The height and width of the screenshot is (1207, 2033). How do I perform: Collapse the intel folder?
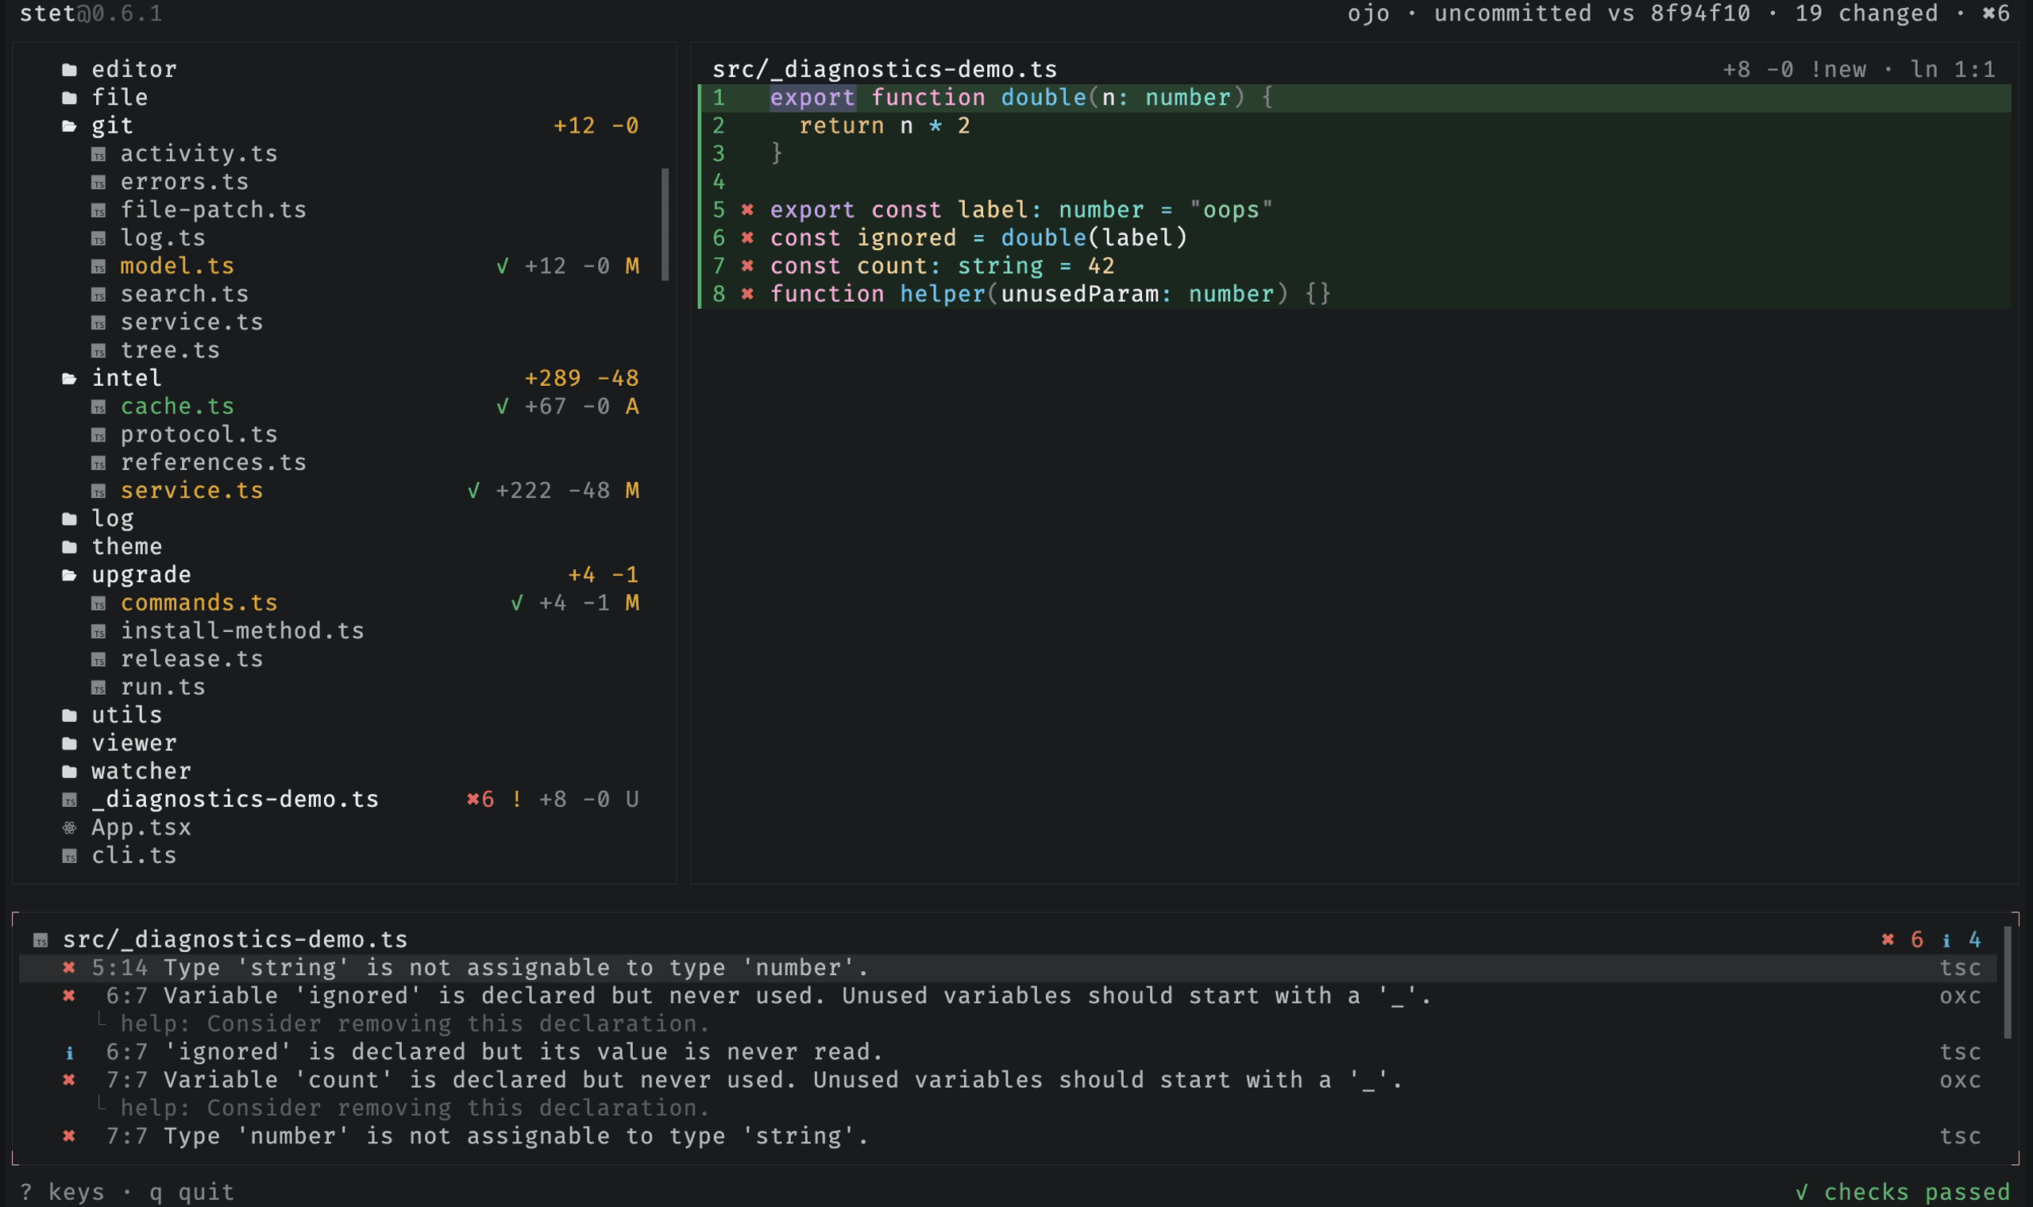pos(127,378)
